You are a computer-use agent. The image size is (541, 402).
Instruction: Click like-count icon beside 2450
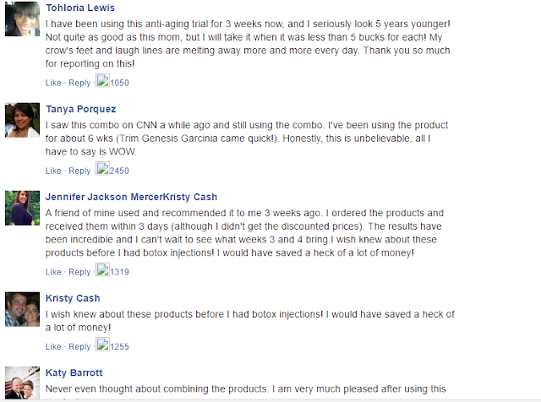(x=102, y=169)
